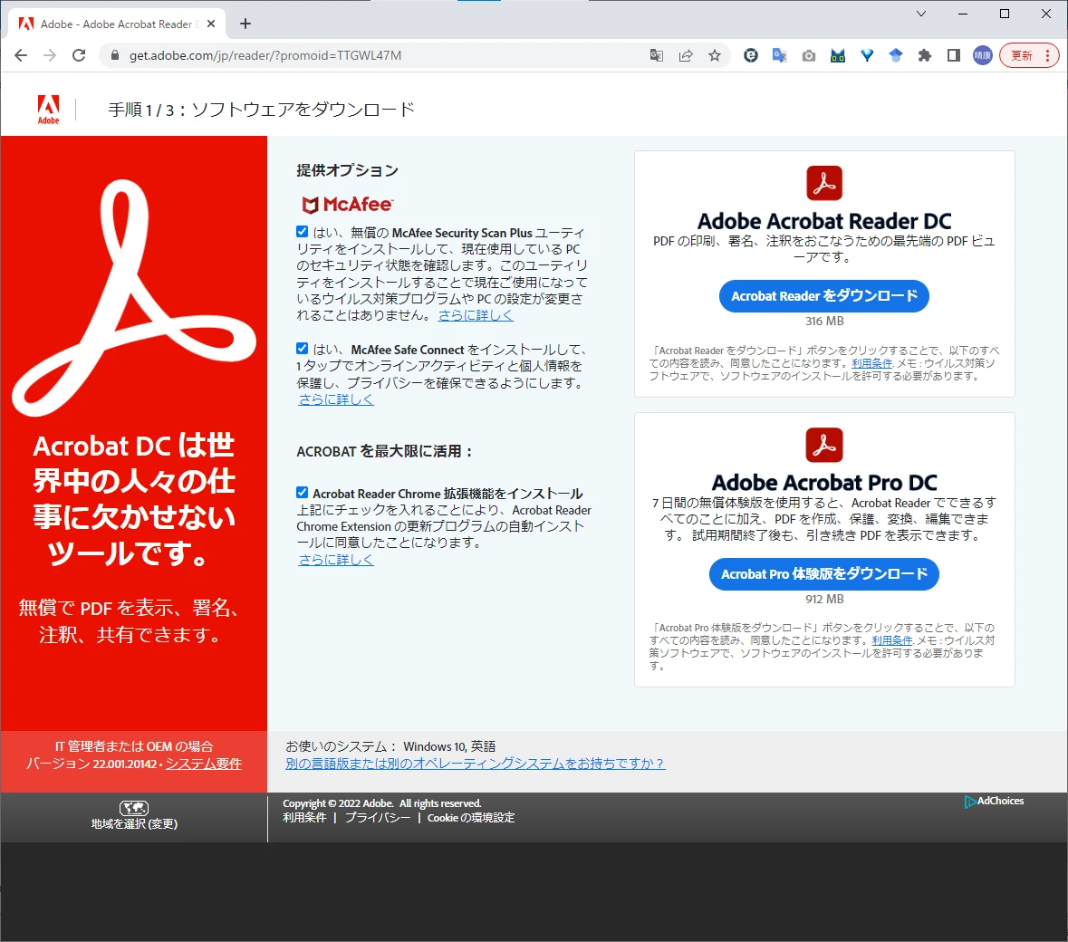Open the tab search dropdown arrow
The width and height of the screenshot is (1068, 942).
click(921, 14)
